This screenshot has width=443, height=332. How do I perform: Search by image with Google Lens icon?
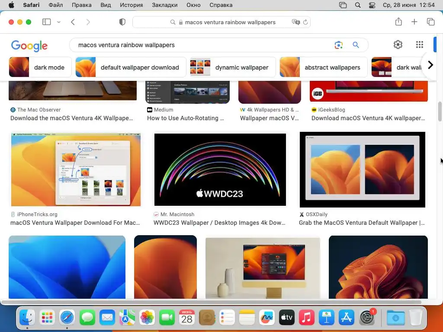tap(338, 45)
